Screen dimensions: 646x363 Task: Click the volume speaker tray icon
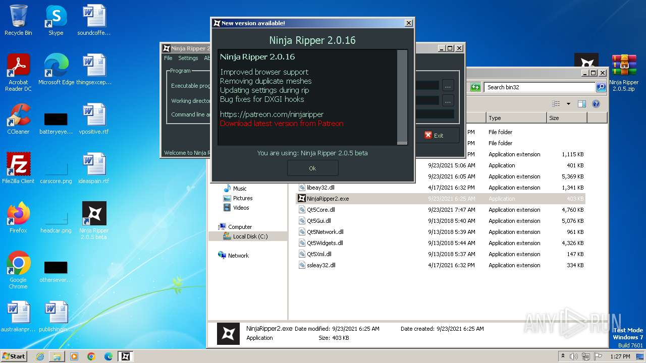(x=573, y=356)
